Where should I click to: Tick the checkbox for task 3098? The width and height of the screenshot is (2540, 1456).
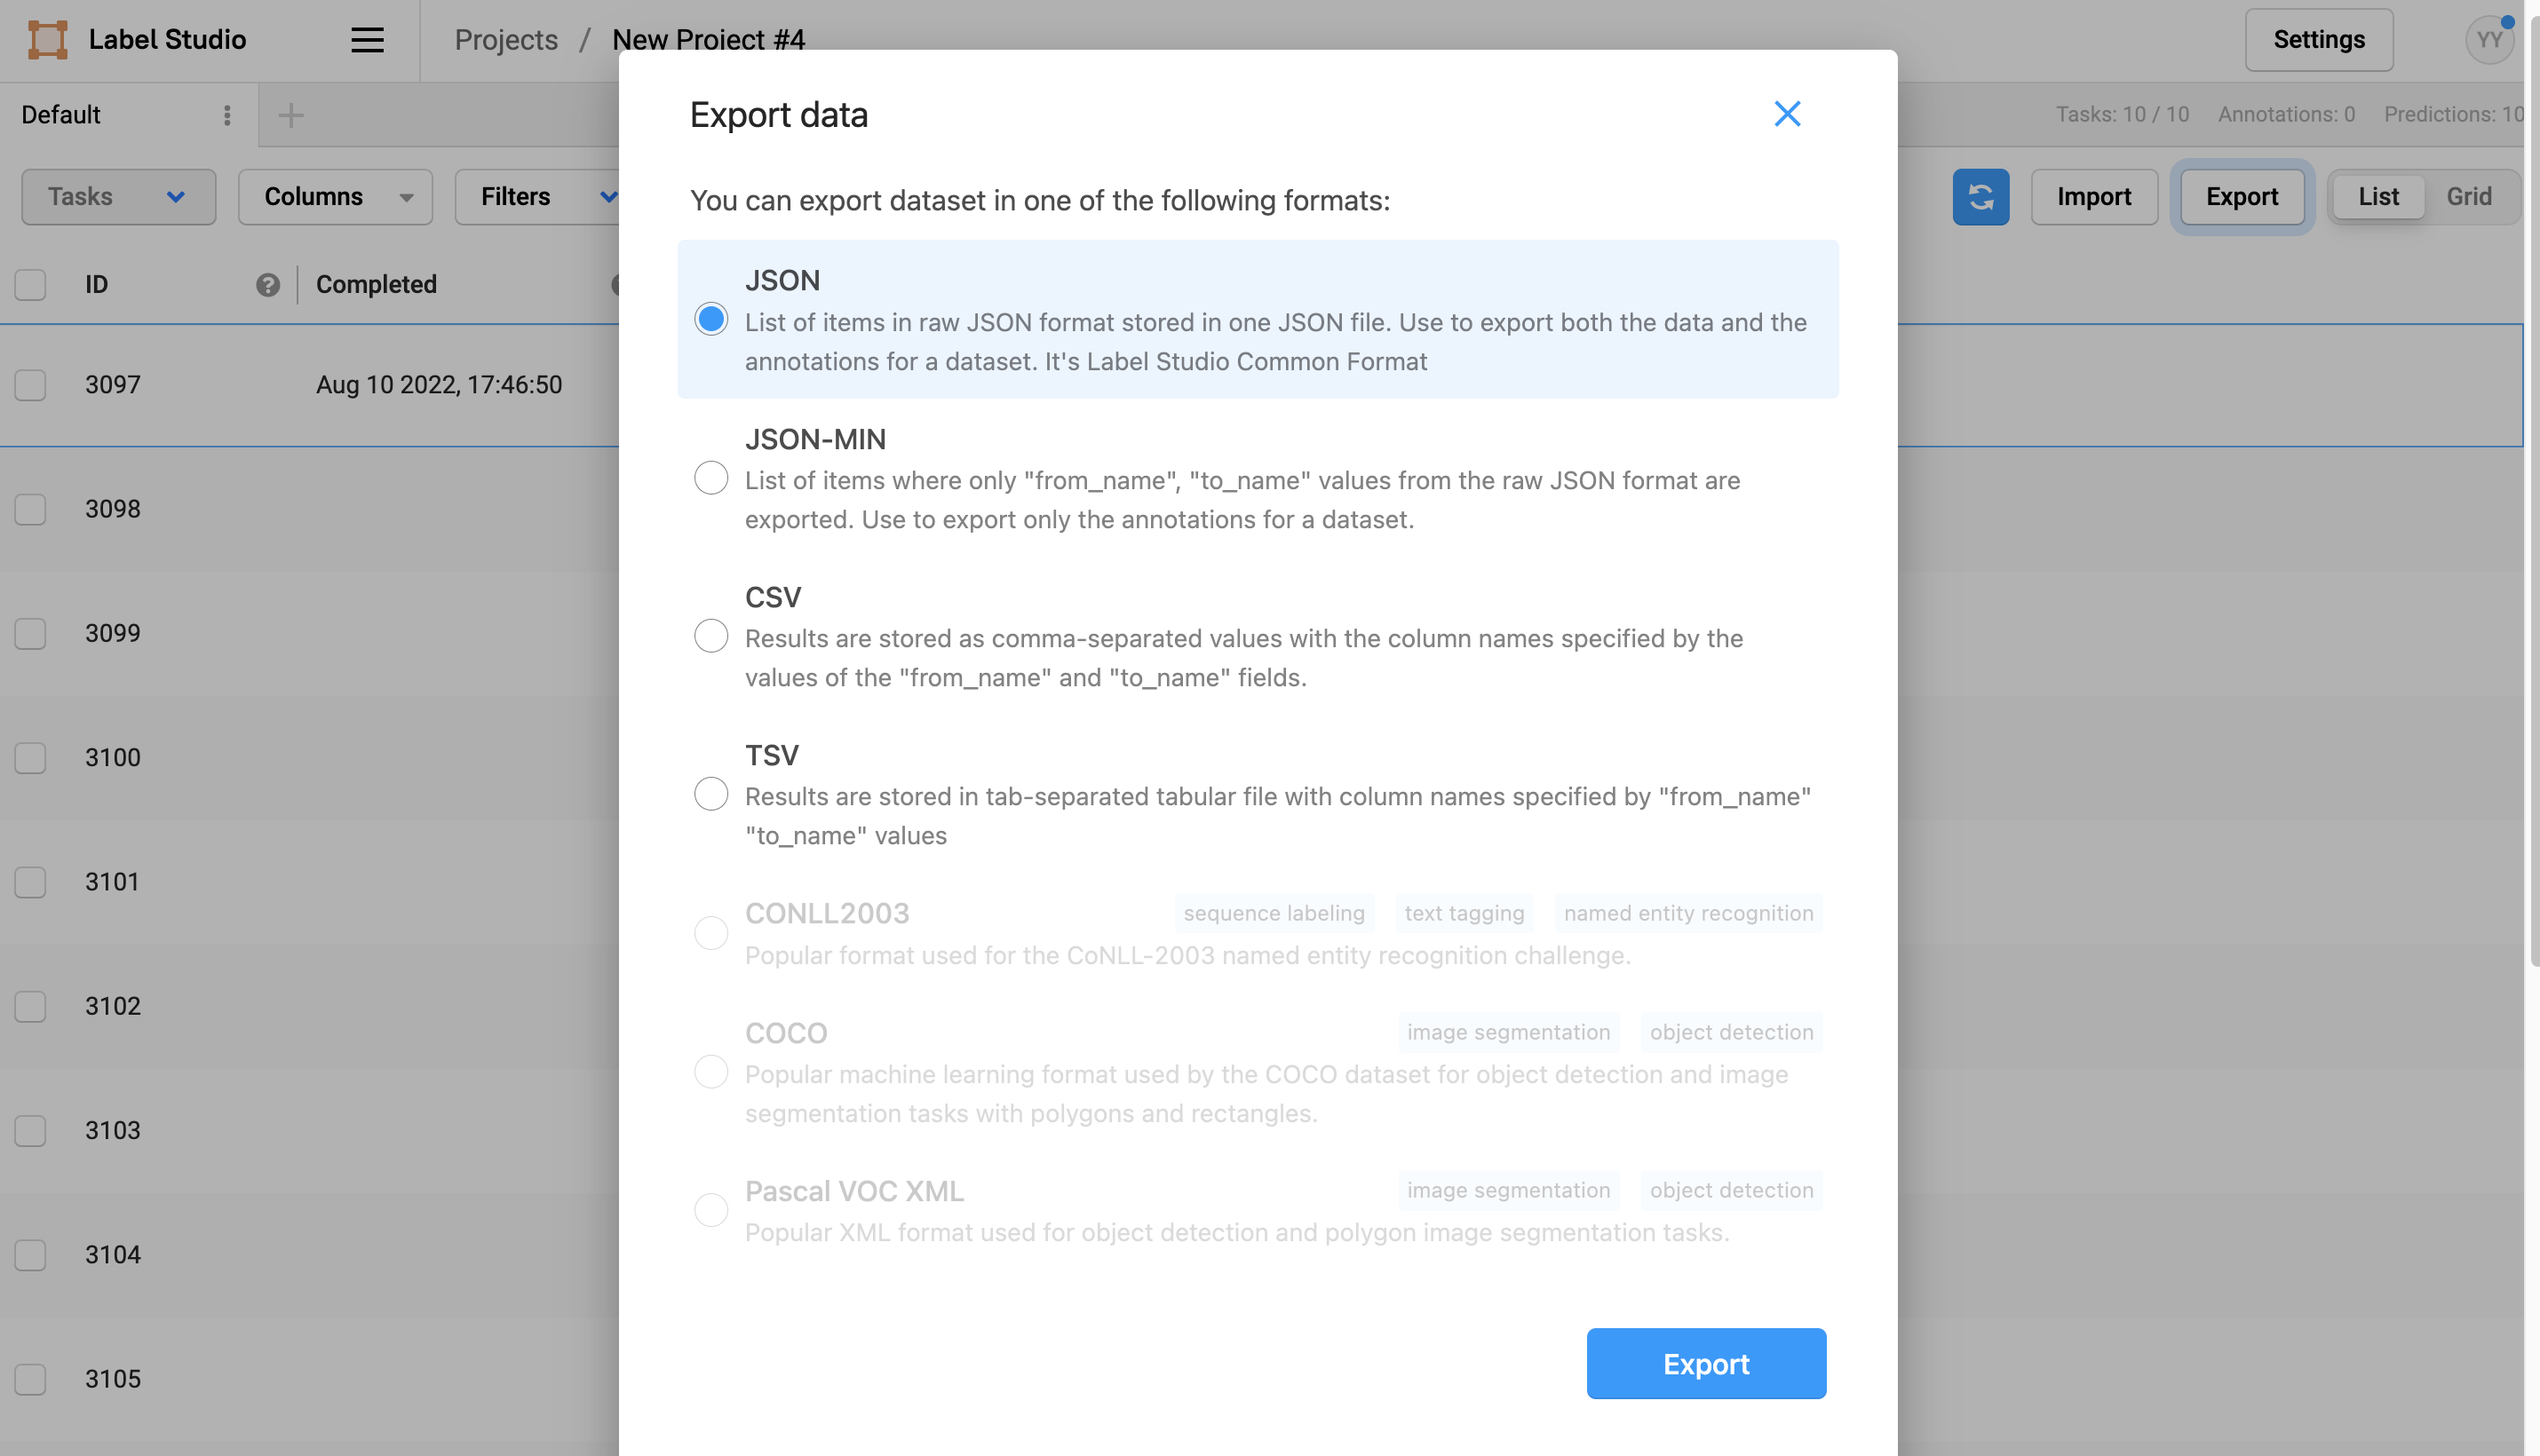[x=30, y=509]
